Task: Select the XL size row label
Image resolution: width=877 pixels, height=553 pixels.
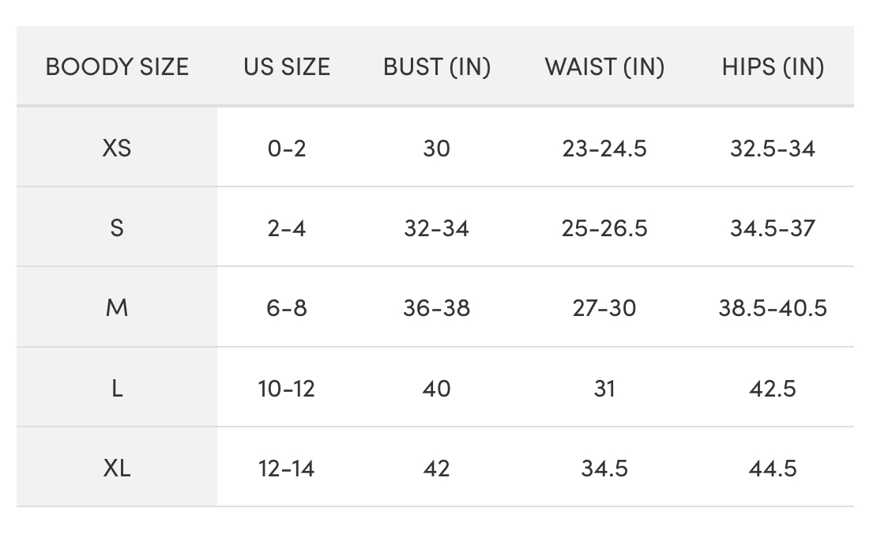Action: 117,468
